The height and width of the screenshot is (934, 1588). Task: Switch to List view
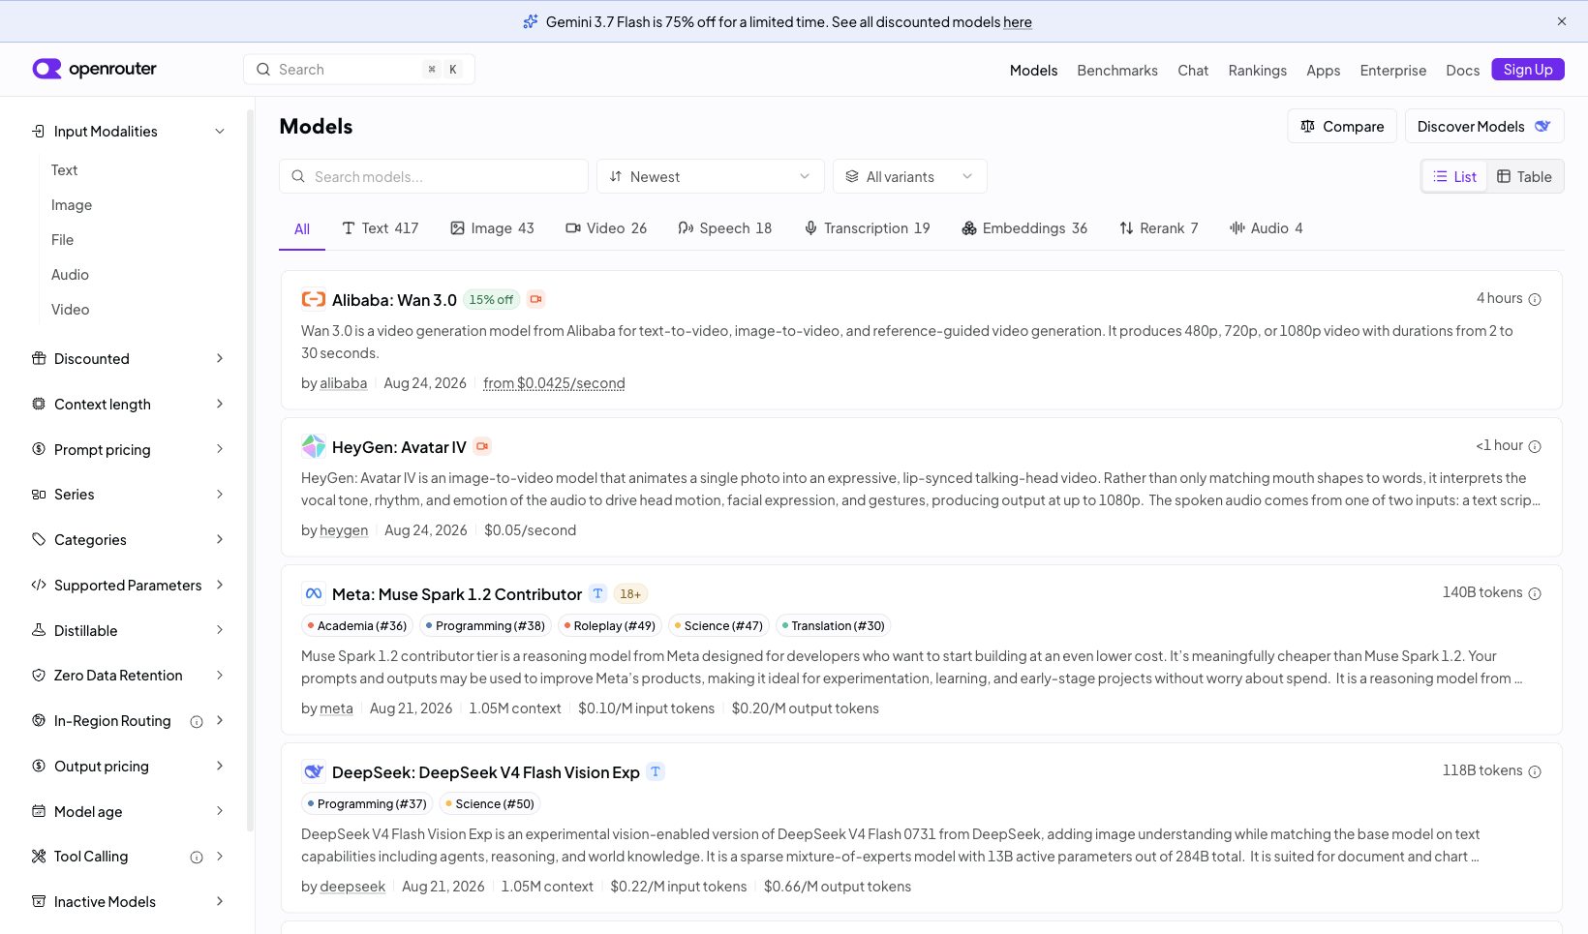[1454, 176]
